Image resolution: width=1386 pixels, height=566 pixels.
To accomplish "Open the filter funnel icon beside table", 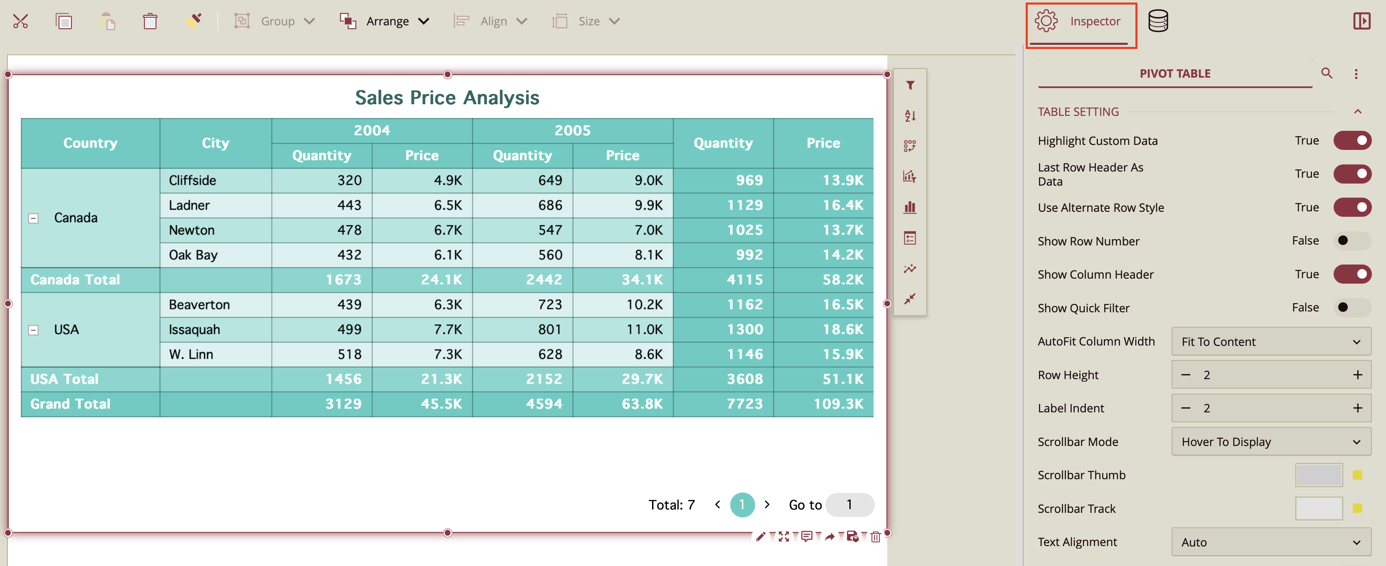I will (x=910, y=86).
